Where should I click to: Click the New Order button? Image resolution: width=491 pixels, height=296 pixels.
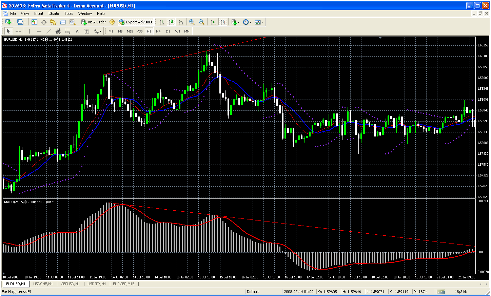(94, 22)
